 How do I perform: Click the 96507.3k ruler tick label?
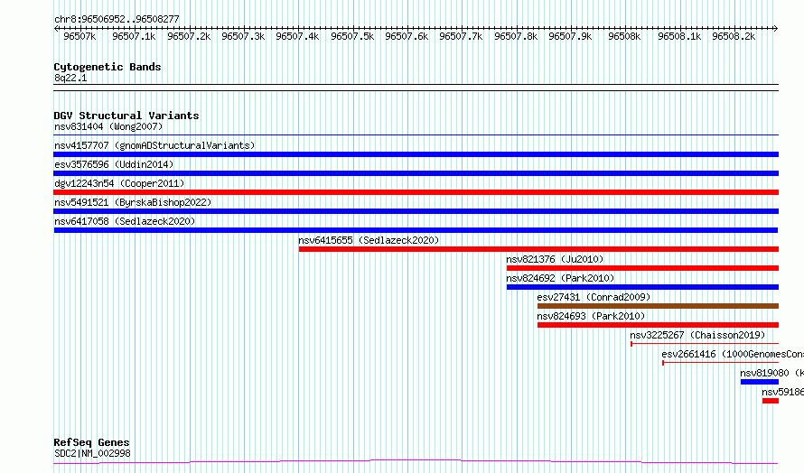(x=243, y=36)
